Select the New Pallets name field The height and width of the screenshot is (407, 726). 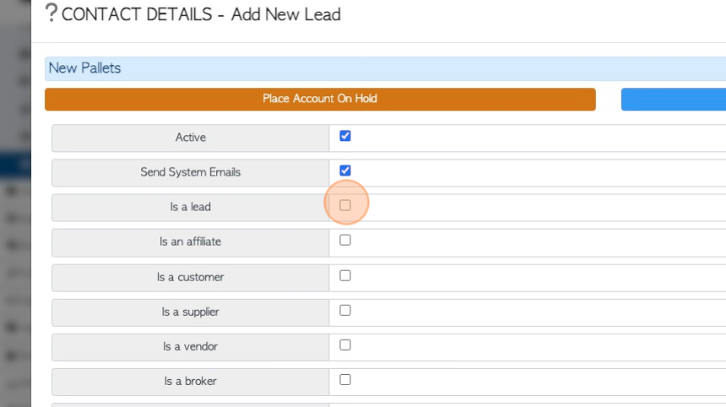pyautogui.click(x=385, y=68)
